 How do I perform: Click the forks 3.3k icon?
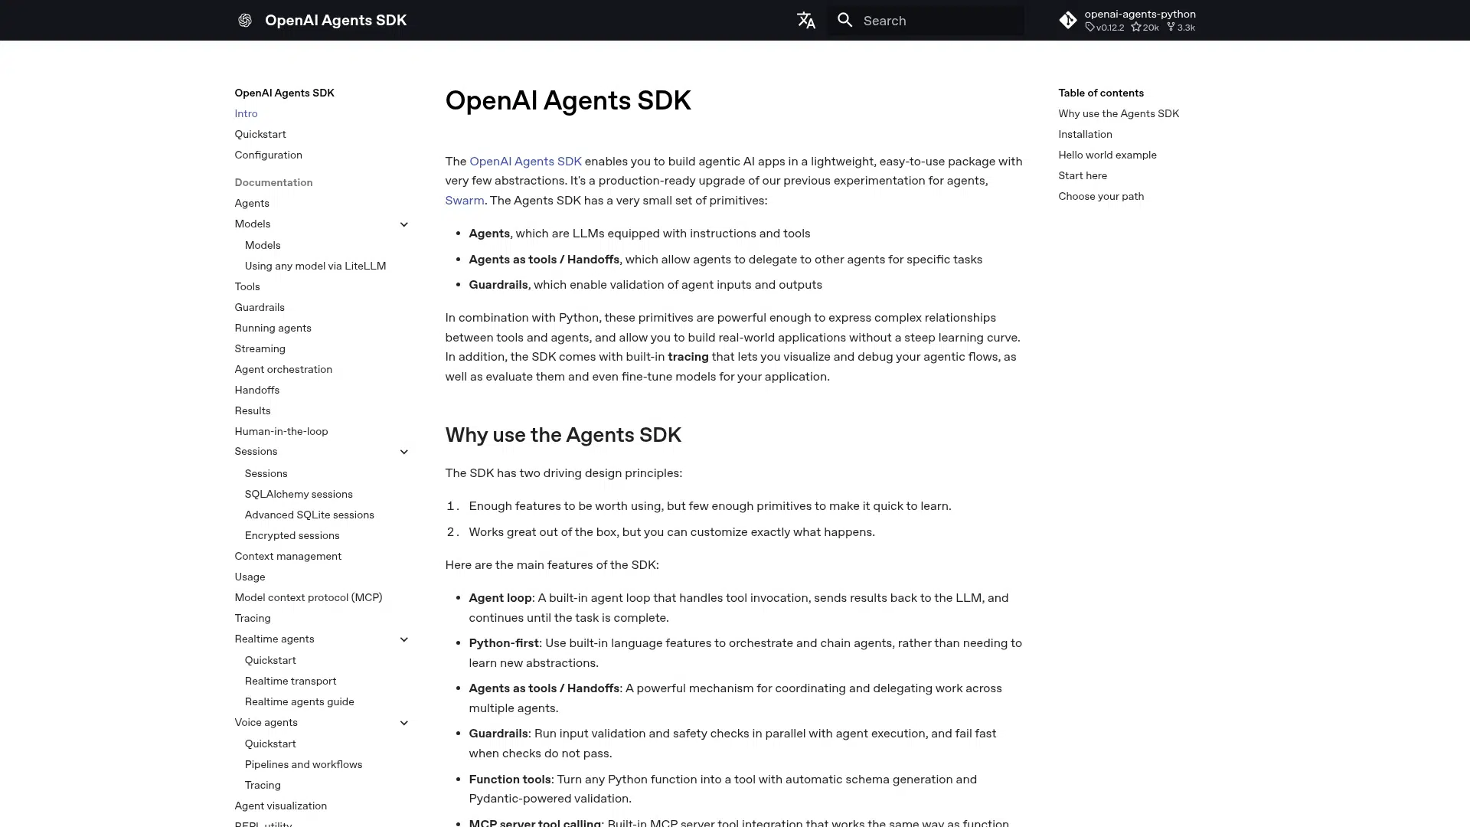(1171, 28)
